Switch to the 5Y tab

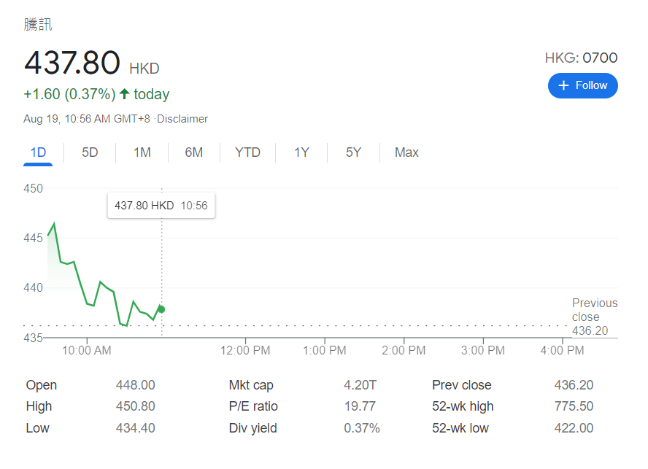click(353, 152)
